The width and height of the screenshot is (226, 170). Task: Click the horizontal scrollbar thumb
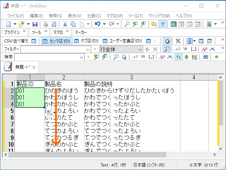point(87,154)
